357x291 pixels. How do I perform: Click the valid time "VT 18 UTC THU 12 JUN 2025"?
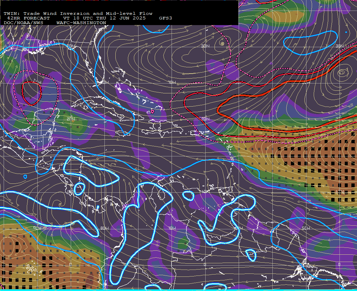104,18
